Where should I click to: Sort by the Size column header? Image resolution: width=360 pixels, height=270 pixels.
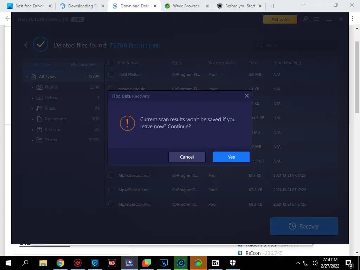pos(253,63)
